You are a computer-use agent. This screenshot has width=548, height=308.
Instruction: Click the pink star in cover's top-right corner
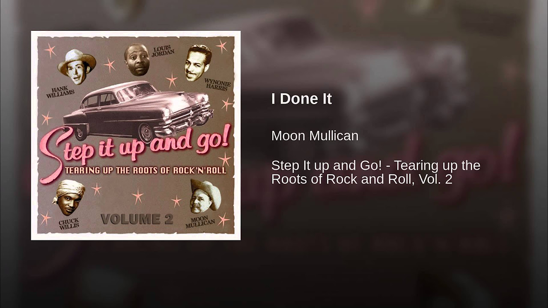[x=221, y=46]
